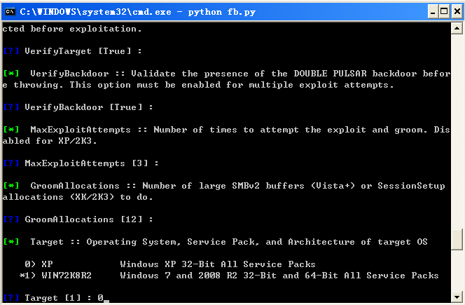This screenshot has height=305, width=465.
Task: Click the DOUBLE PULSAR text in console
Action: 330,74
